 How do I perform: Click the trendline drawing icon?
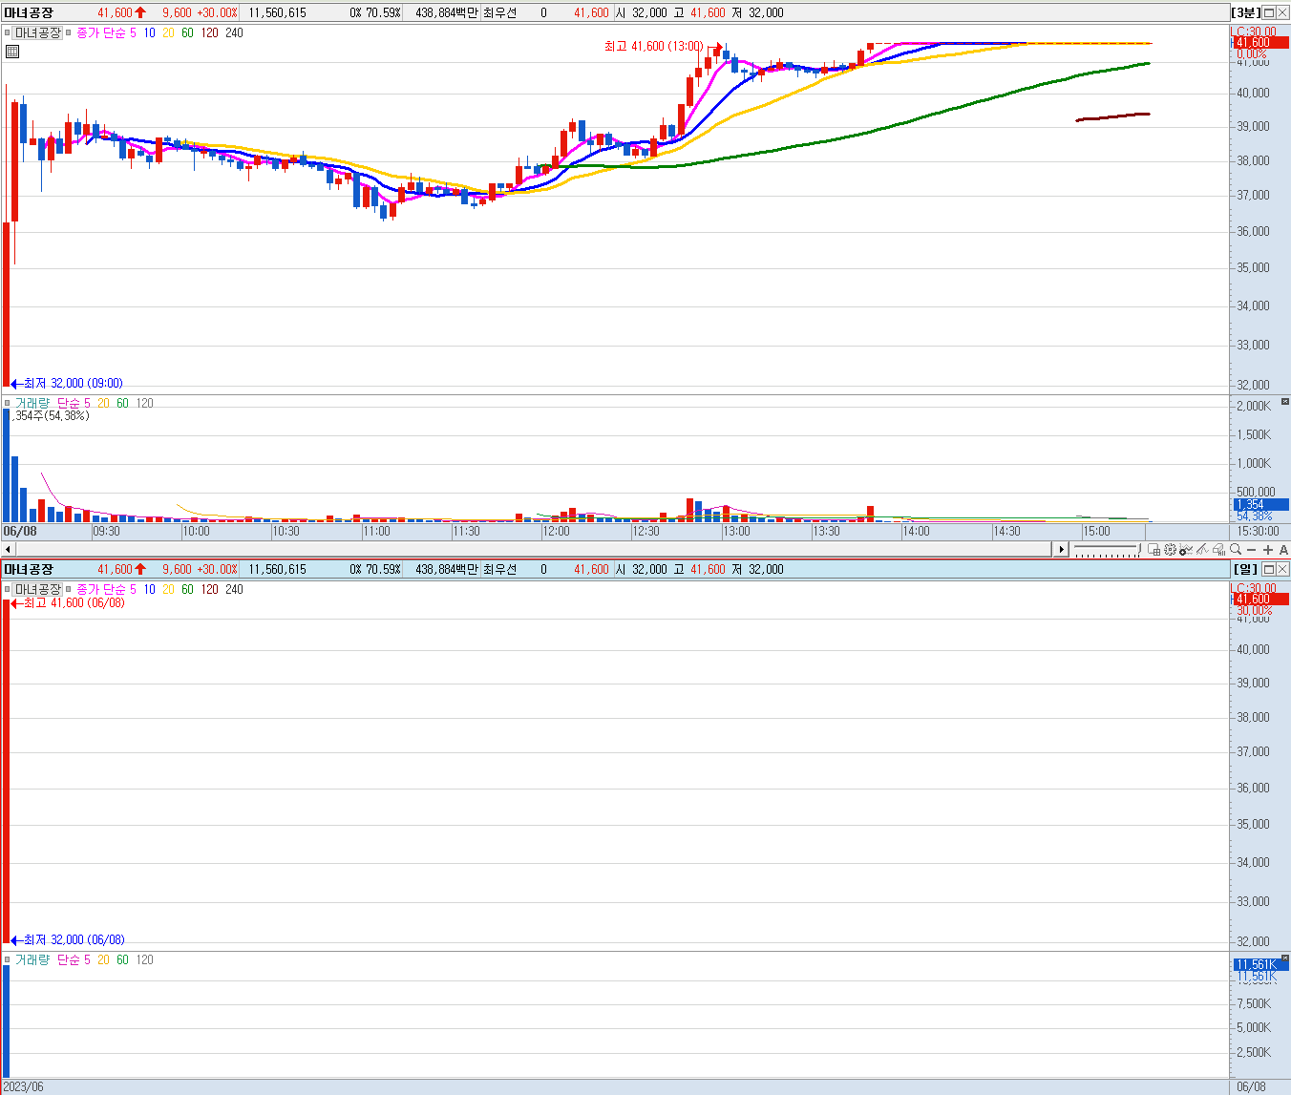click(x=1202, y=550)
